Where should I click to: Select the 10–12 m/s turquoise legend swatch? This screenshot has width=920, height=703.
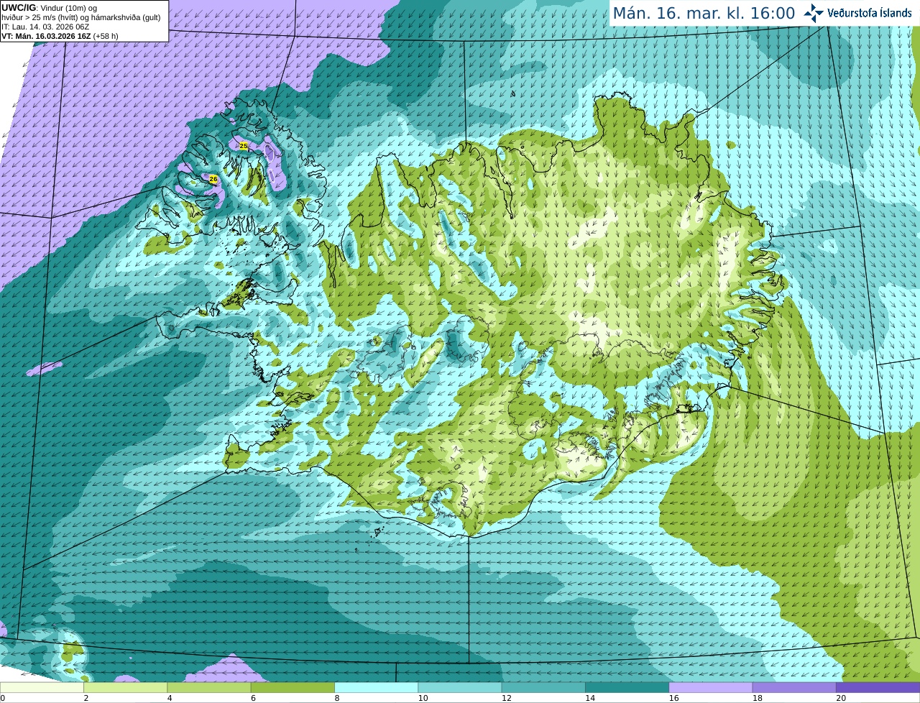pos(460,687)
